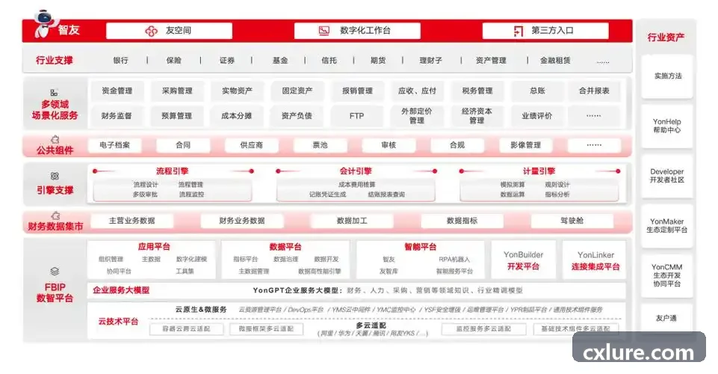The height and width of the screenshot is (374, 718).
Task: Click the 友空间 flower icon
Action: 151,31
